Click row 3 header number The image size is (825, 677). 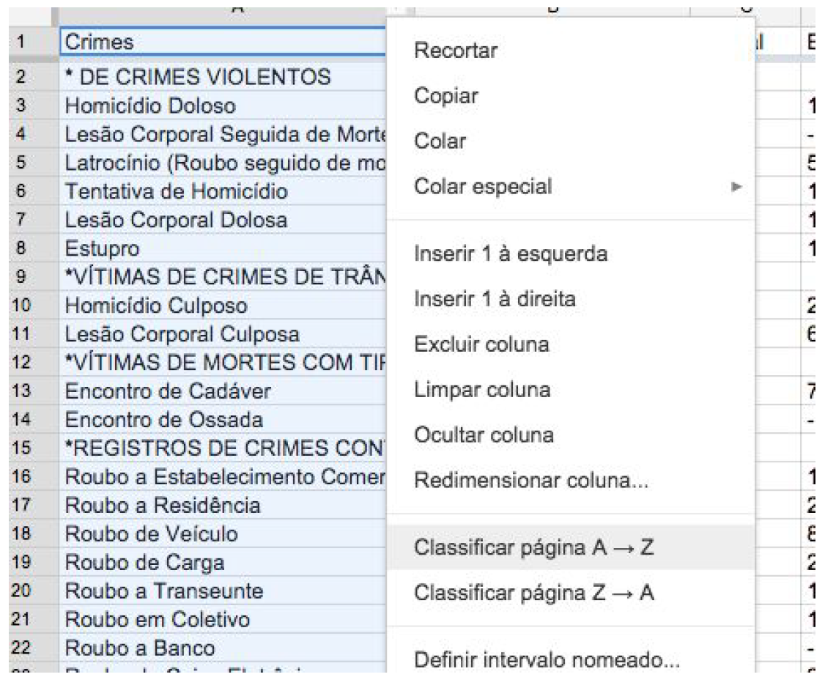(23, 106)
